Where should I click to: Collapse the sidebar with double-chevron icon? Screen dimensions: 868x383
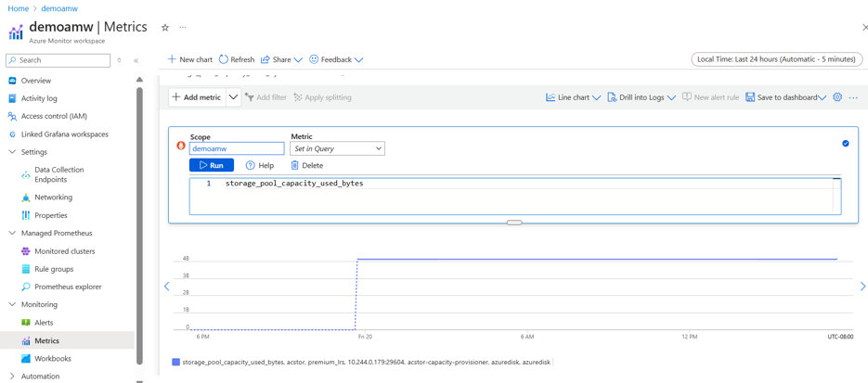click(136, 60)
